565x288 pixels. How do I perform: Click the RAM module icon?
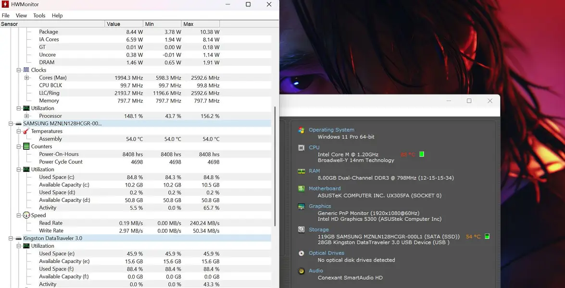pos(301,171)
